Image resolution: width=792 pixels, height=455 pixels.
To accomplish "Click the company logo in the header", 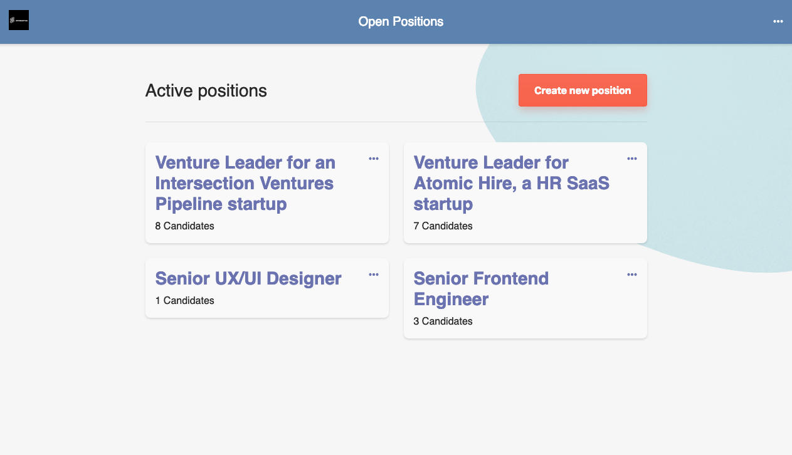I will point(19,20).
